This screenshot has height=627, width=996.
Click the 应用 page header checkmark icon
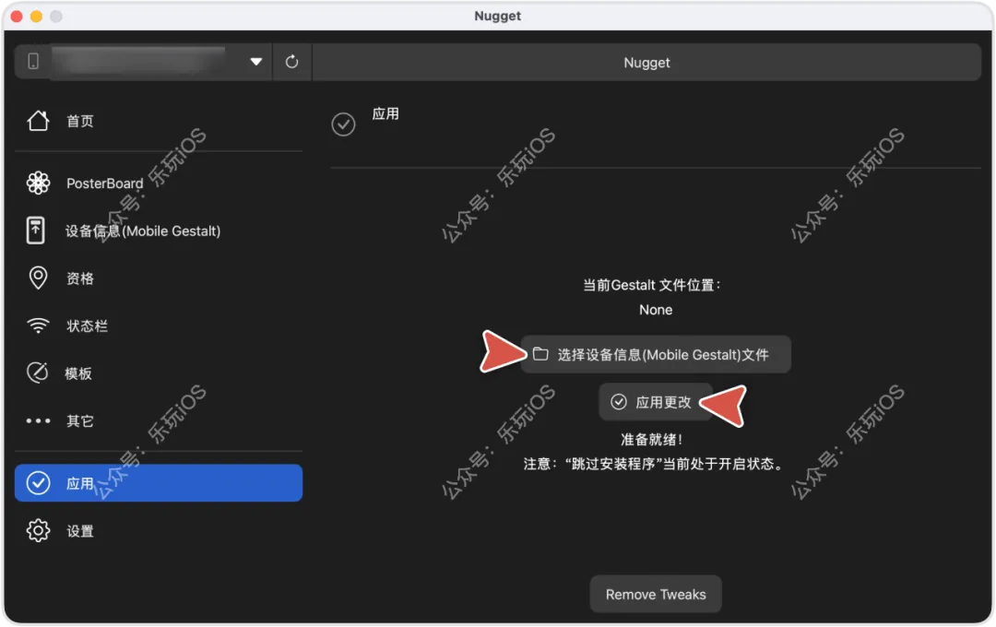point(343,124)
